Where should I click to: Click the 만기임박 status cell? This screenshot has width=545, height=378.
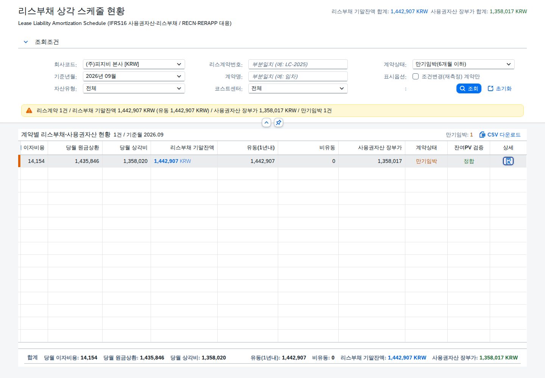coord(427,161)
